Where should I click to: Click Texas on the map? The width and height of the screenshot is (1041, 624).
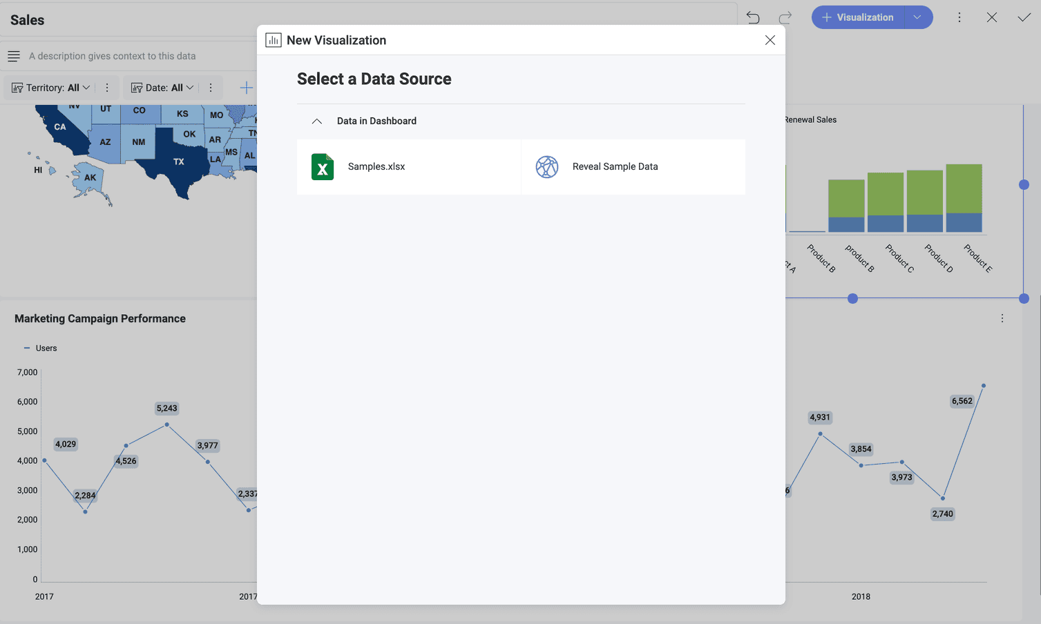pos(179,162)
